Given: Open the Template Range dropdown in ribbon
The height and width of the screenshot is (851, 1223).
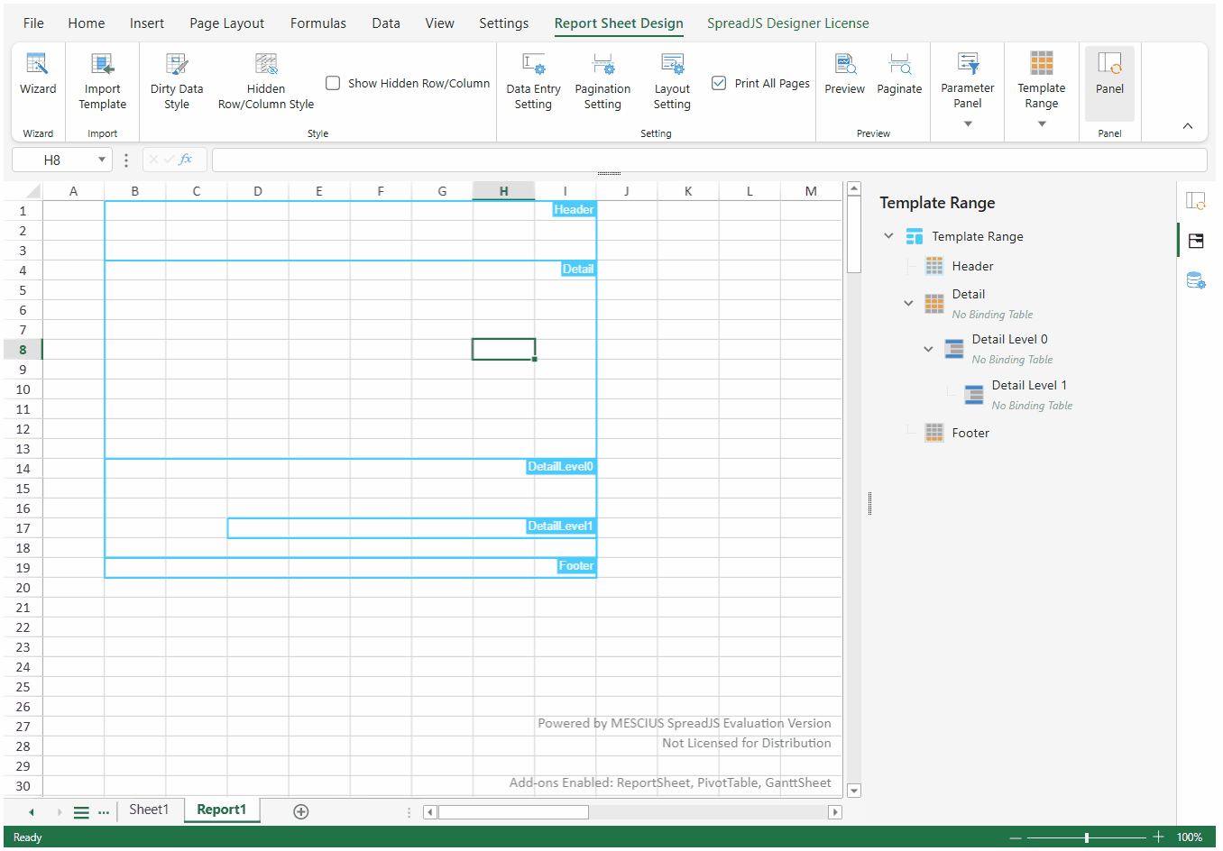Looking at the screenshot, I should [x=1042, y=124].
